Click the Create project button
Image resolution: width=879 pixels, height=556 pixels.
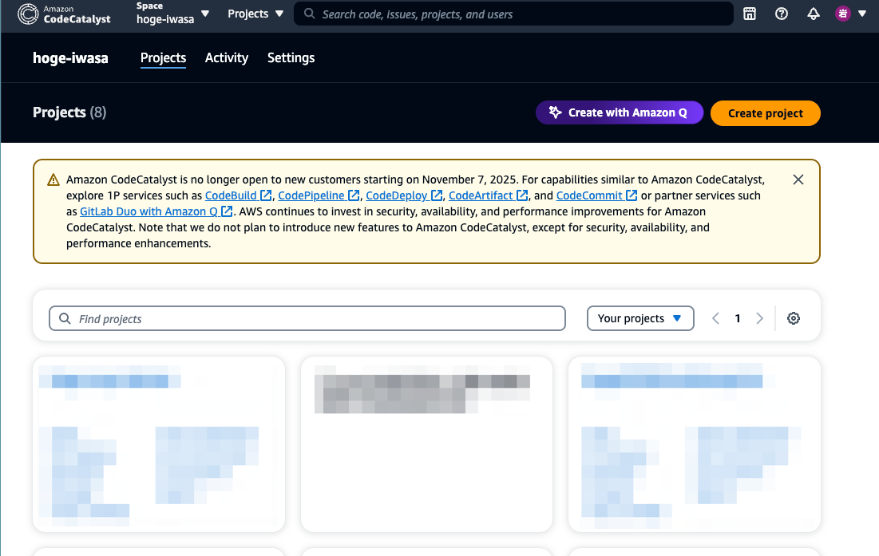click(x=765, y=113)
